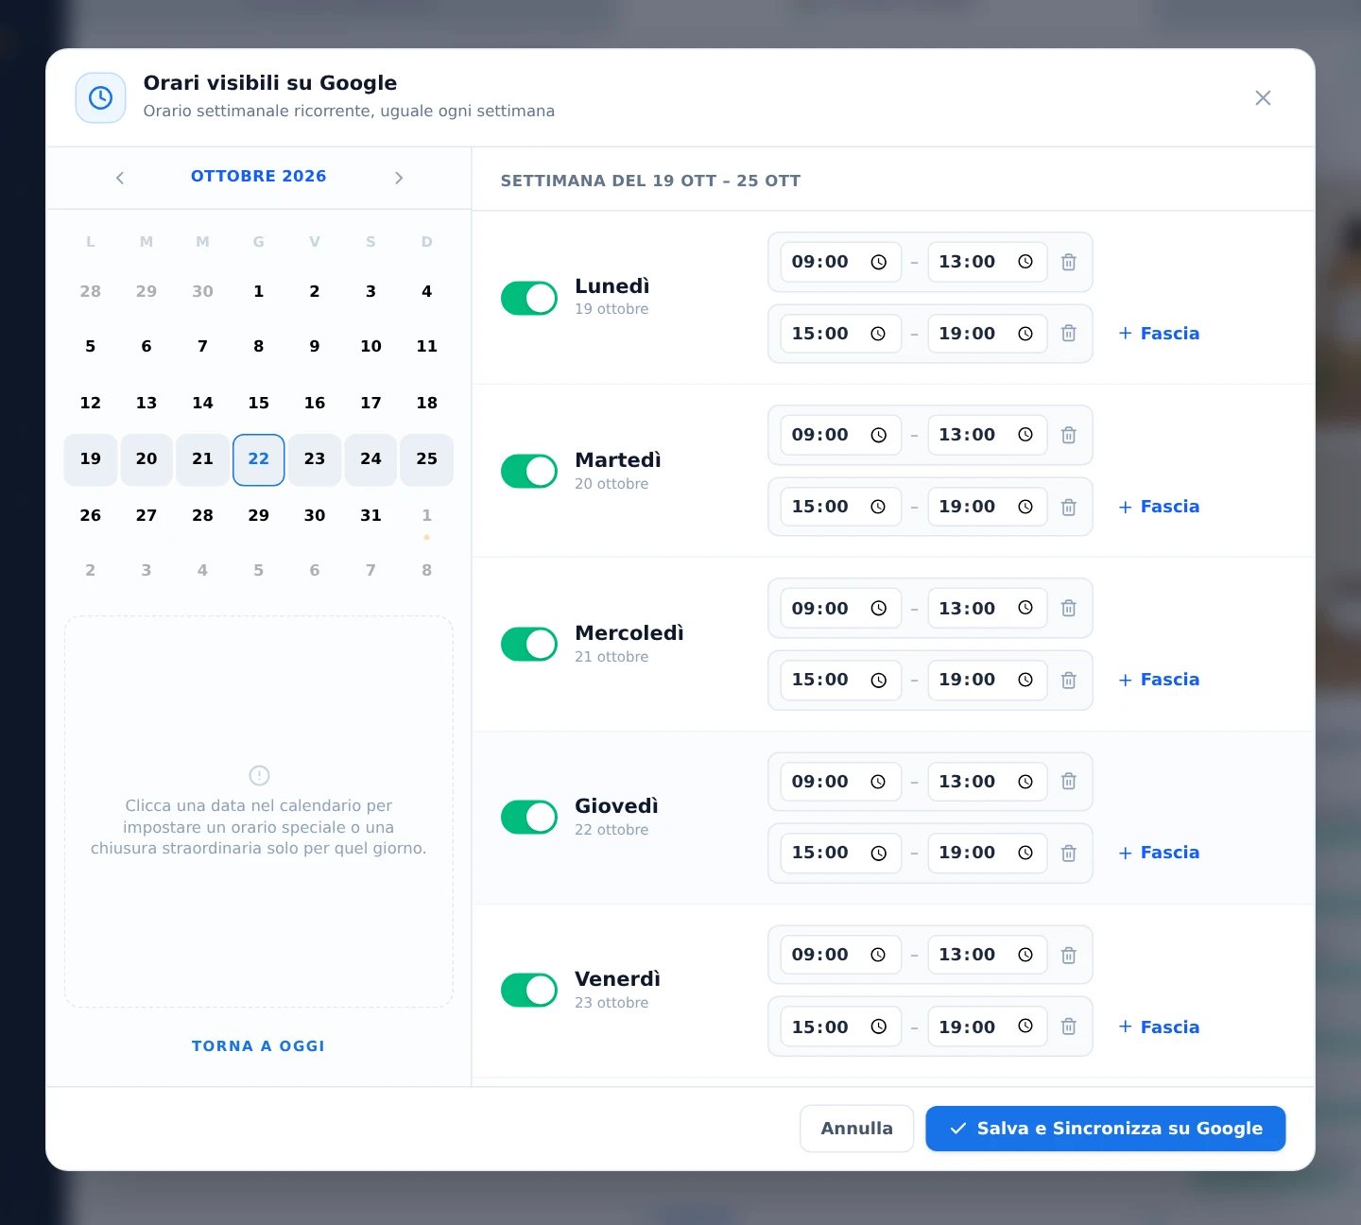Add a Fascia to Lunedì
Image resolution: width=1361 pixels, height=1225 pixels.
click(x=1159, y=334)
